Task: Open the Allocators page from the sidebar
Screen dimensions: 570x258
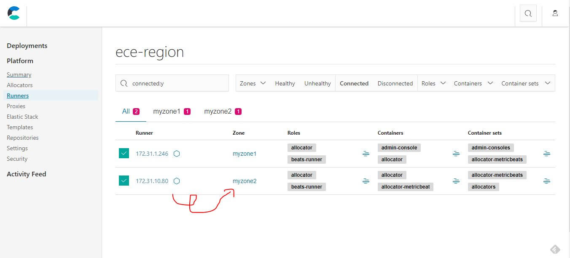Action: (x=20, y=85)
